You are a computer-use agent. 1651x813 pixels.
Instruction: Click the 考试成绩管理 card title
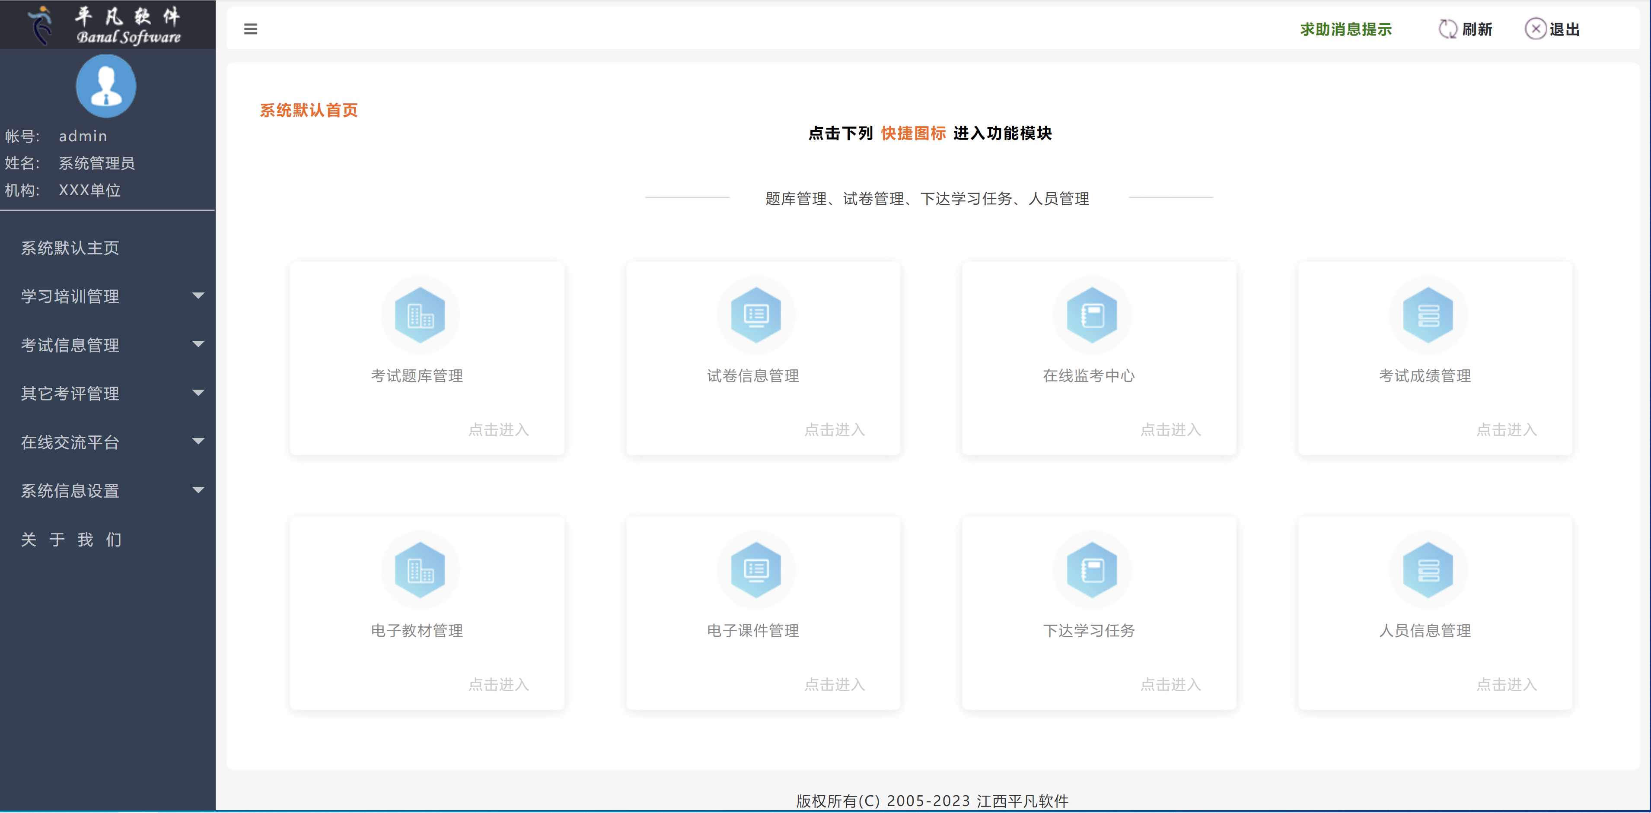(x=1425, y=376)
